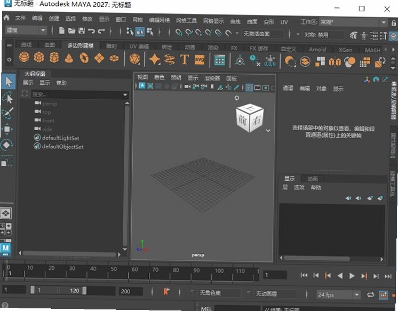This screenshot has height=311, width=398.
Task: Click the Home icon in menu bar
Action: click(x=6, y=18)
